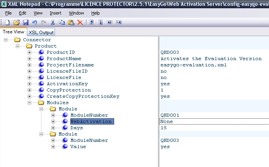Expand the WebActivation element node
This screenshot has height=167, width=269.
[53, 121]
